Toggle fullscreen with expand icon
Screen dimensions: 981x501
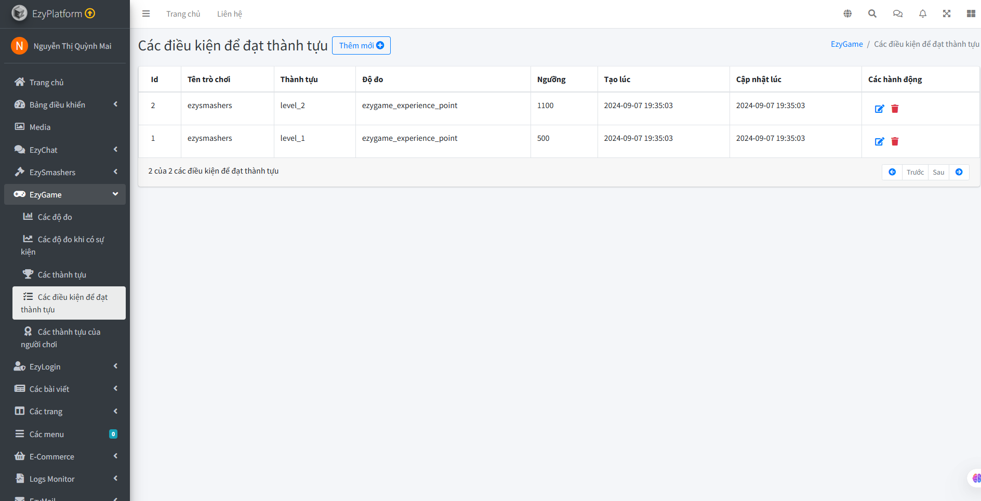[947, 14]
